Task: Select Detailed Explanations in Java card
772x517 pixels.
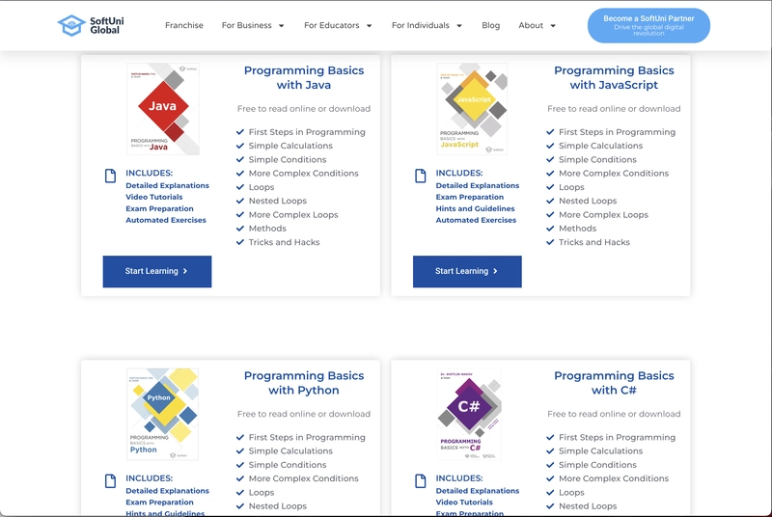Action: (x=167, y=185)
